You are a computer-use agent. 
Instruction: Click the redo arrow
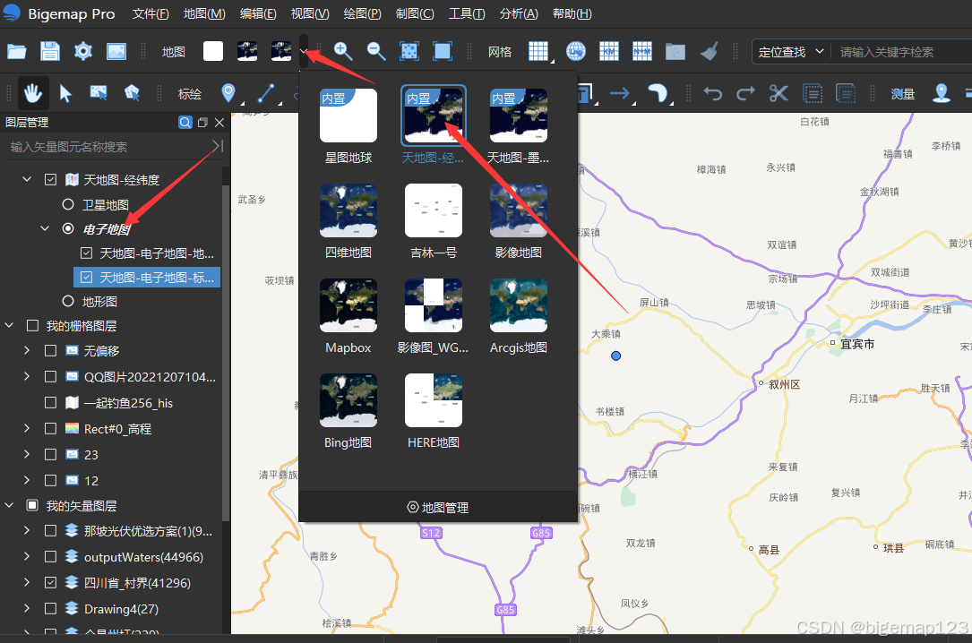[x=745, y=93]
